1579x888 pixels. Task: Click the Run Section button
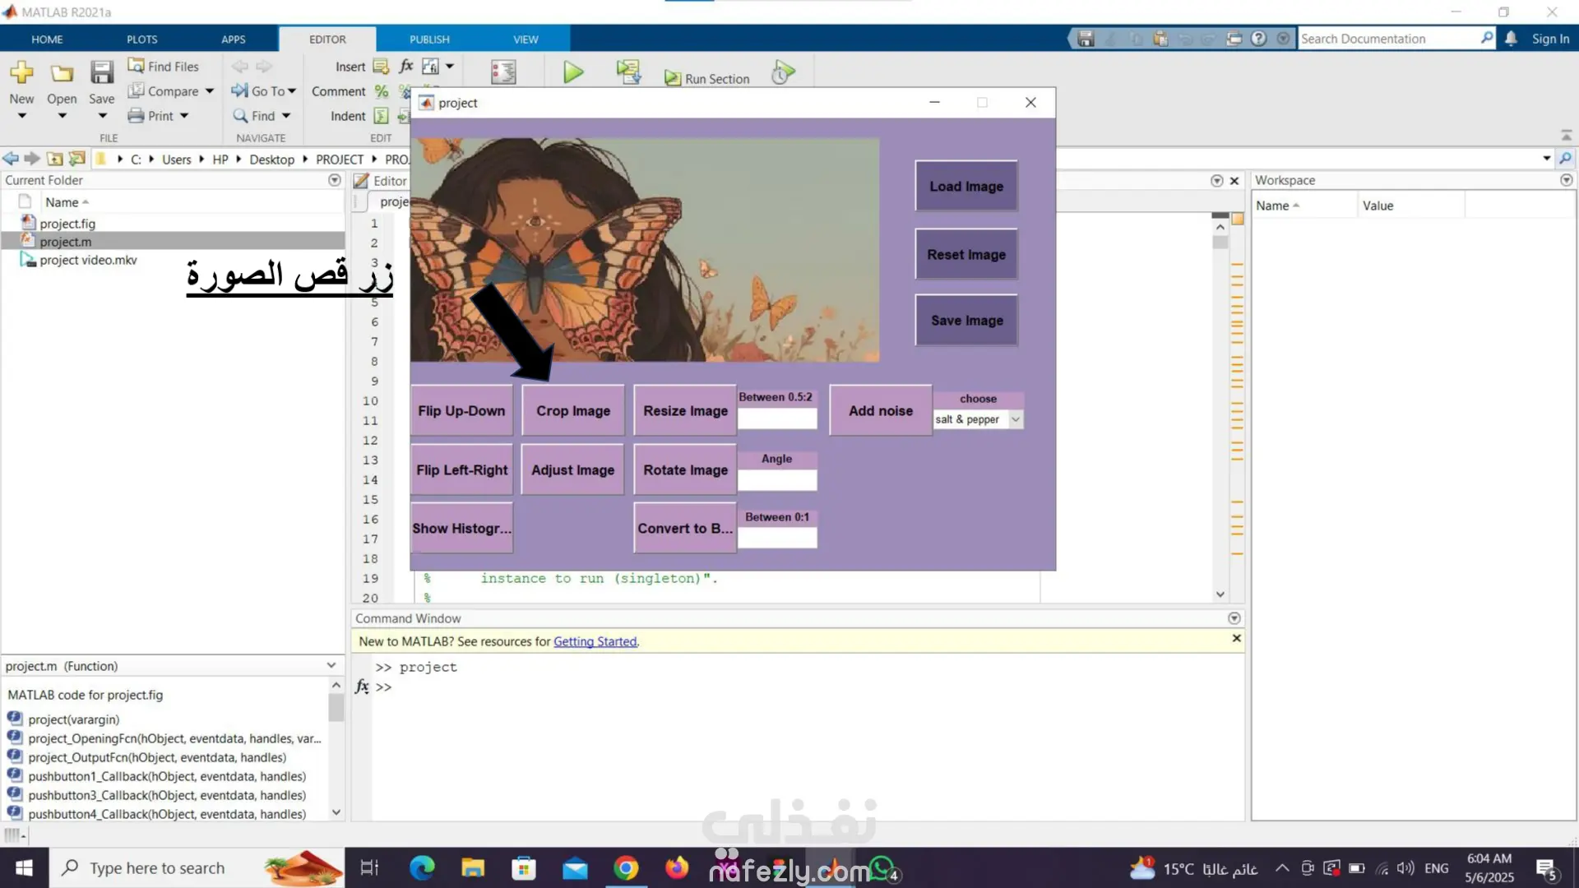pos(707,79)
